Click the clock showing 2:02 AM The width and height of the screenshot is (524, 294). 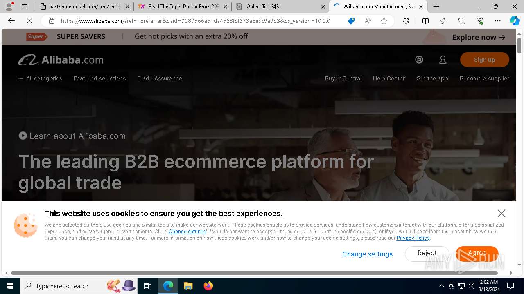[488, 282]
